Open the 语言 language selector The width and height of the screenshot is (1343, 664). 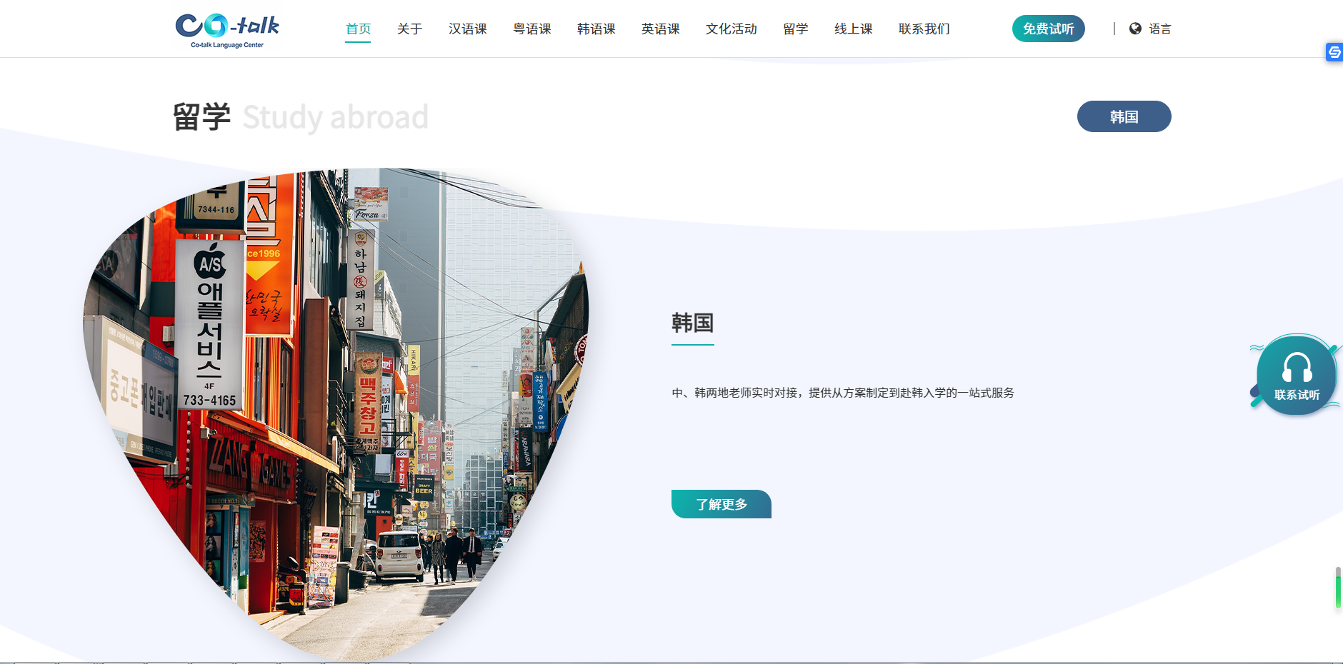pyautogui.click(x=1159, y=29)
